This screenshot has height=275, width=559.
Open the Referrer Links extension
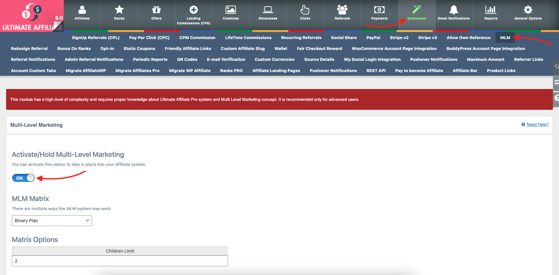529,60
